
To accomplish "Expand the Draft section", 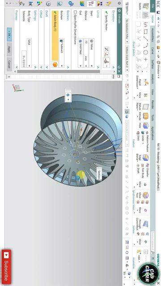I will 47,67.
